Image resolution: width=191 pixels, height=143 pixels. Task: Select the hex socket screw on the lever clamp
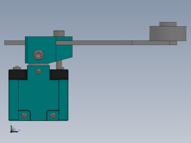click(39, 55)
